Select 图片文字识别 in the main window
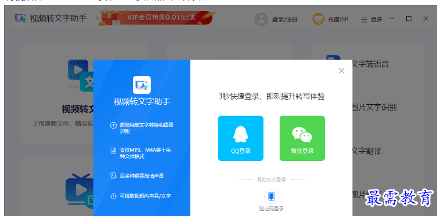Screen dimensions: 437x216 coord(374,107)
